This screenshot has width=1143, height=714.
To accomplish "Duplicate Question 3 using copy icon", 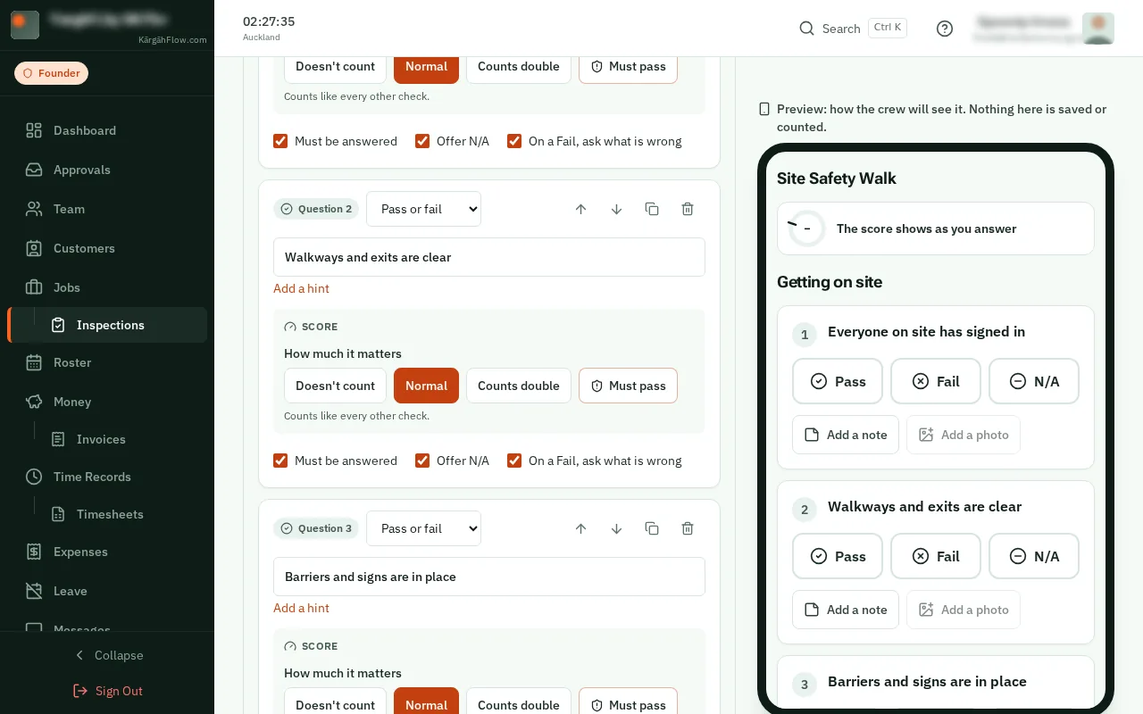I will click(652, 528).
